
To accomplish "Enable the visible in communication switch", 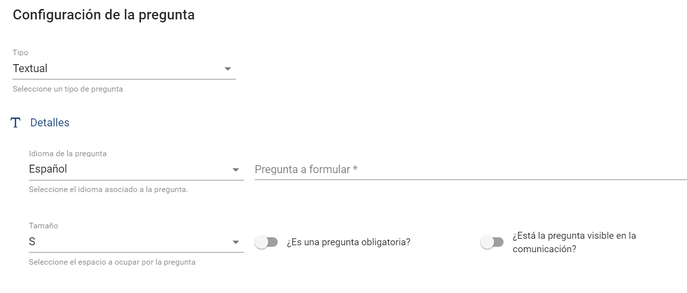I will coord(492,242).
